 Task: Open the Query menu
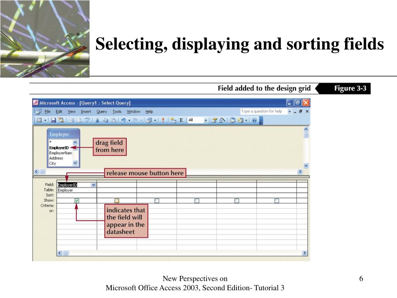point(102,111)
